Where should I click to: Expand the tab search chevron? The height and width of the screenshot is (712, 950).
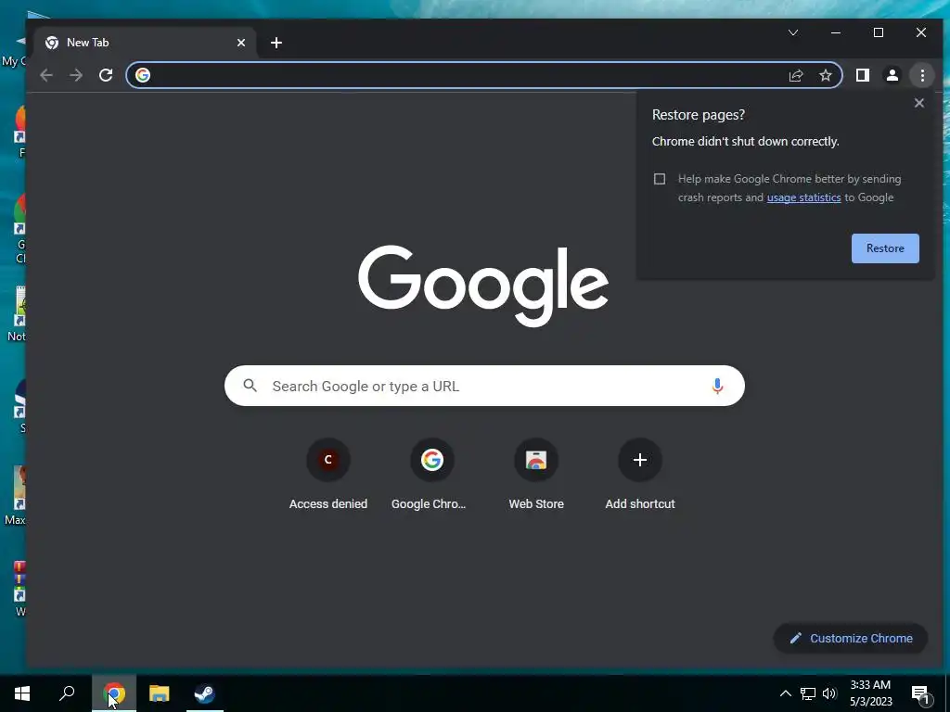point(793,32)
